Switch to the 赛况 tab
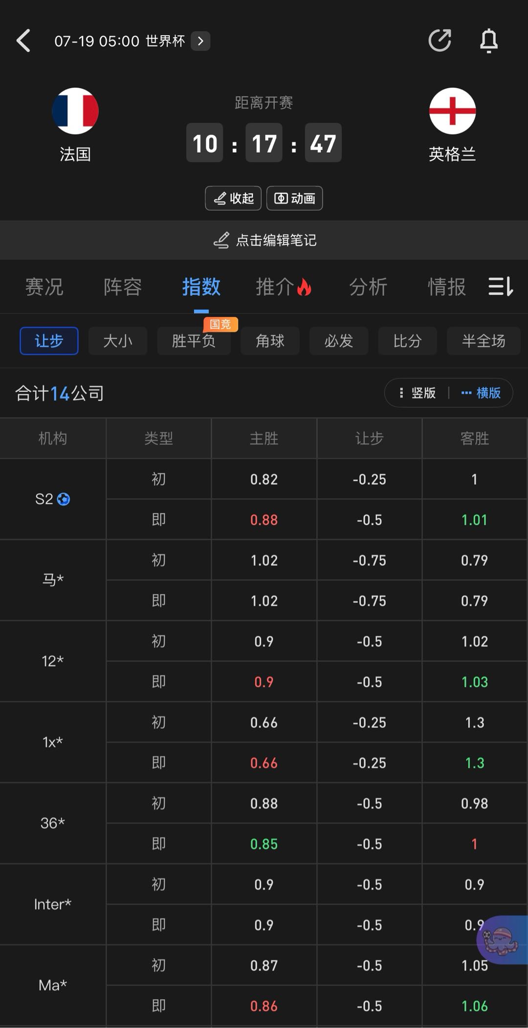 (x=44, y=287)
